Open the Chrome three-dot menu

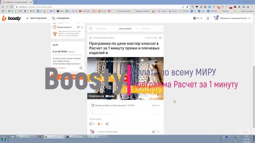pos(252,7)
